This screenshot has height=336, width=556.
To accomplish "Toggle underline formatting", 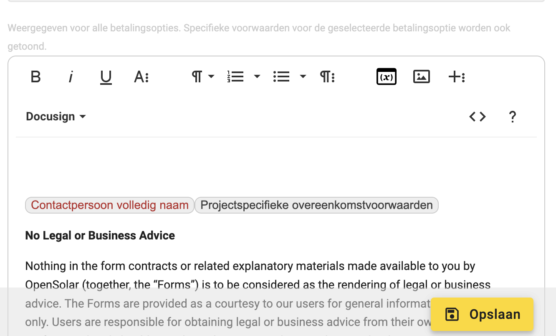I will click(x=106, y=77).
